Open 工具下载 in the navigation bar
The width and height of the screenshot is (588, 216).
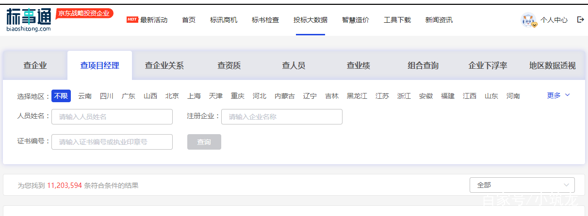[397, 20]
